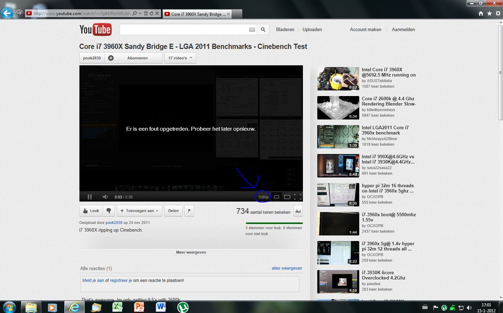Screen dimensions: 503x313
Task: Open the pook2830 channel button
Action: coord(92,58)
